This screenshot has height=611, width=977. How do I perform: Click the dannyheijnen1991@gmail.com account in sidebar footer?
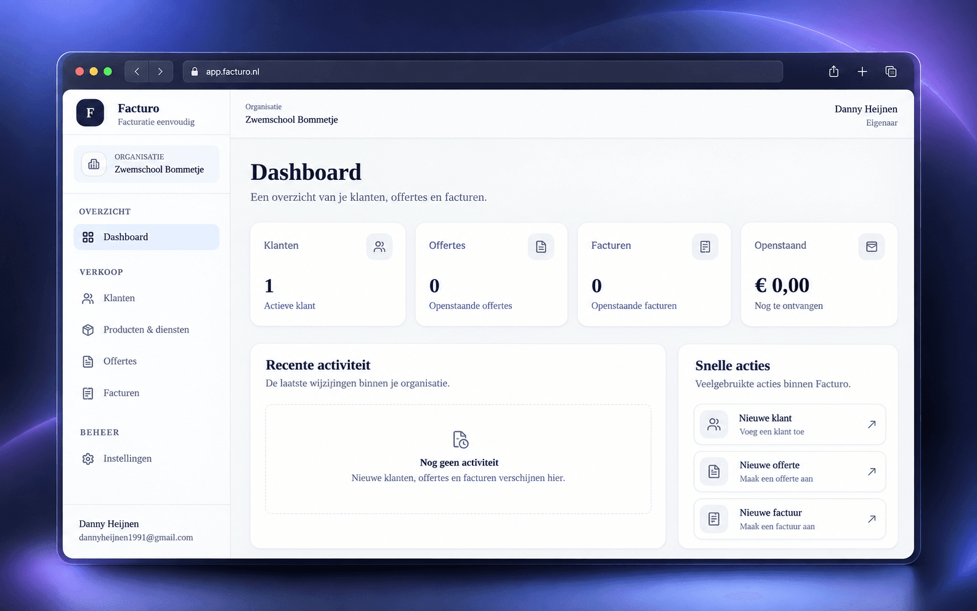coord(136,531)
